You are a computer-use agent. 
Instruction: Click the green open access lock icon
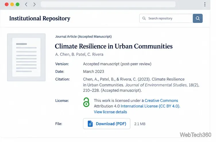86,102
